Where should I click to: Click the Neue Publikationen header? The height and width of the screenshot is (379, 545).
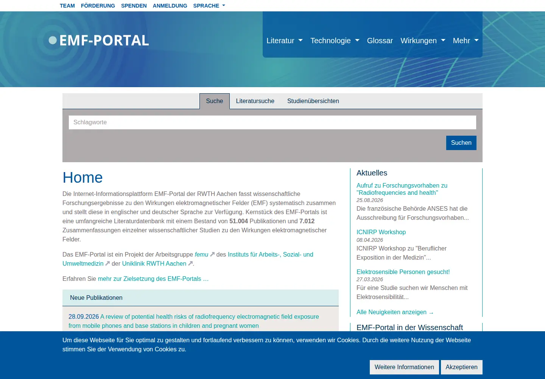(201, 298)
